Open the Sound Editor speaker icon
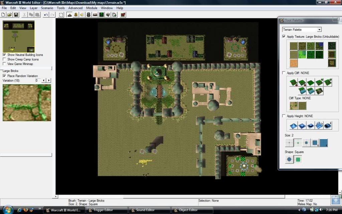This screenshot has height=214, width=342. (82, 15)
